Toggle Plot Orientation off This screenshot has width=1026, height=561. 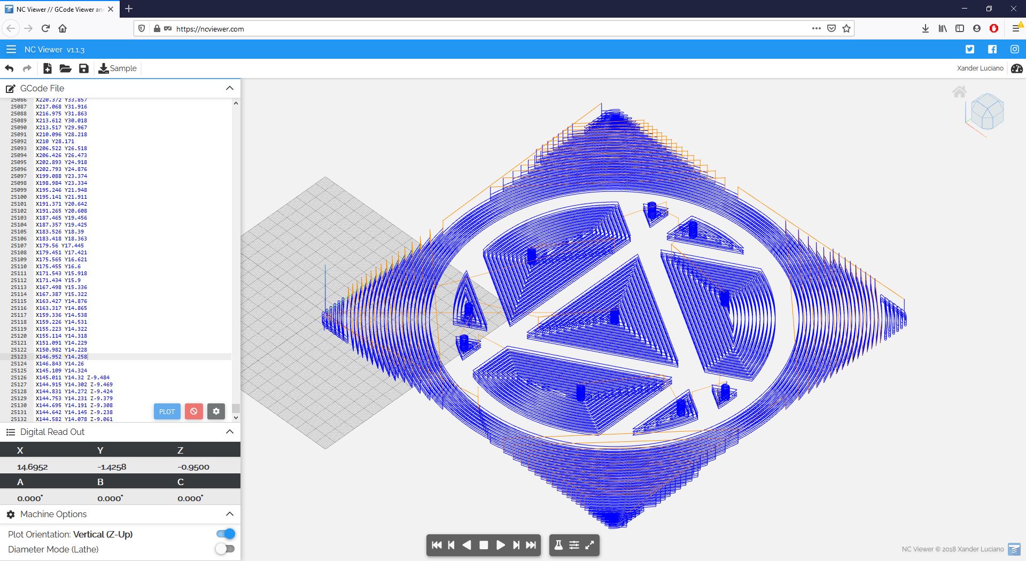[226, 534]
